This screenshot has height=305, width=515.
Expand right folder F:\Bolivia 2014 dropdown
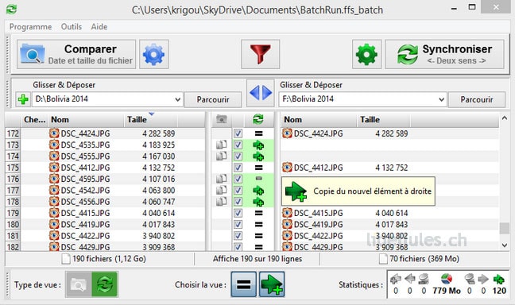(x=441, y=99)
